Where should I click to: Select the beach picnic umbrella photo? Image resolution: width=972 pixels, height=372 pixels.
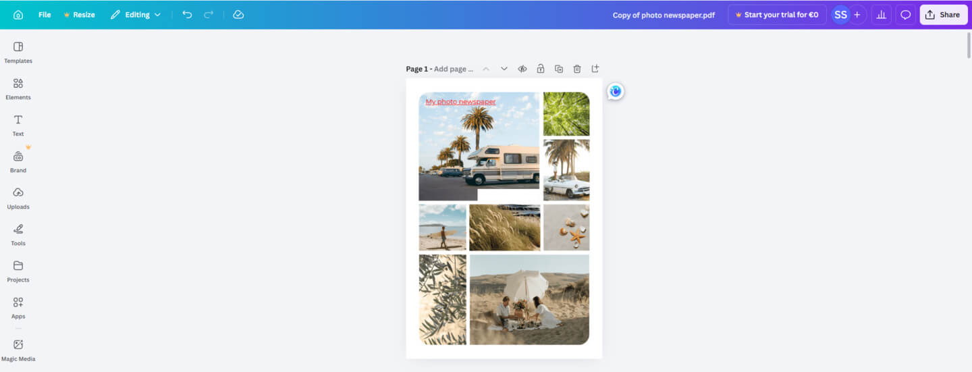pos(529,300)
